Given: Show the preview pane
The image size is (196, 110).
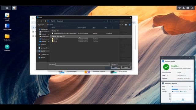Looking at the screenshot, I should 126,25.
